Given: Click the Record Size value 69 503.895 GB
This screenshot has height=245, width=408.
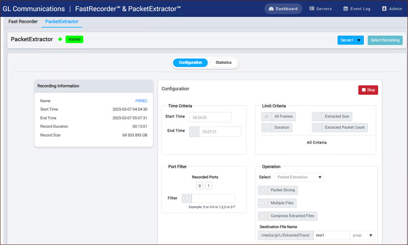Looking at the screenshot, I should click(x=135, y=135).
